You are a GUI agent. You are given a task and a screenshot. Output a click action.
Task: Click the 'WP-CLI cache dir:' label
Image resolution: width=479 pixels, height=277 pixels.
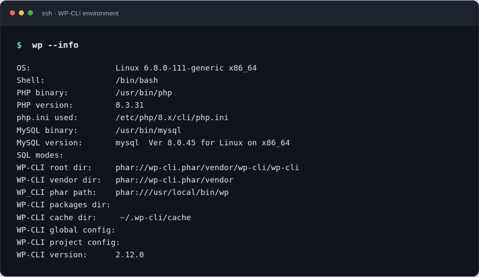(x=56, y=218)
